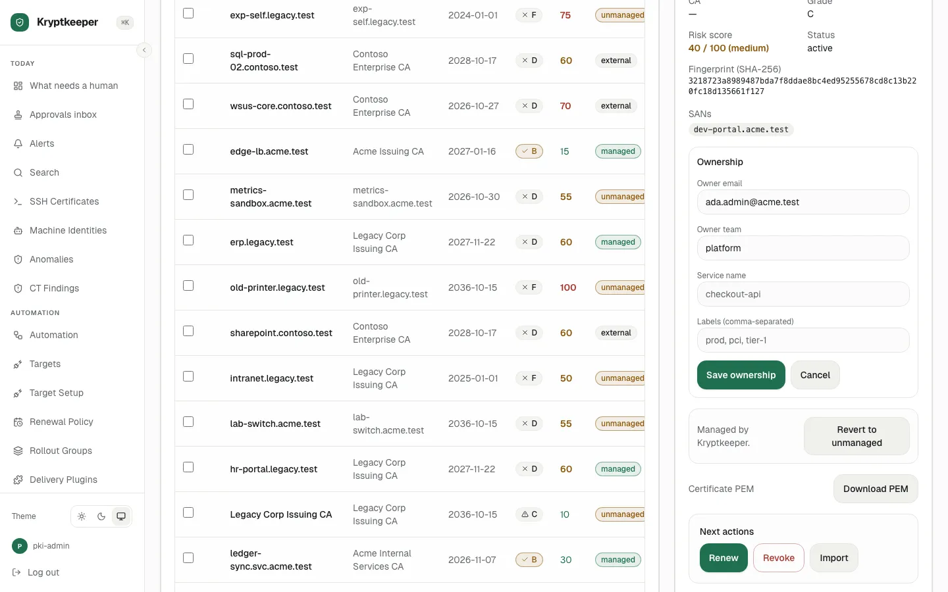Tick the hr-portal.legacy.test checkbox
Image resolution: width=948 pixels, height=592 pixels.
coord(188,467)
